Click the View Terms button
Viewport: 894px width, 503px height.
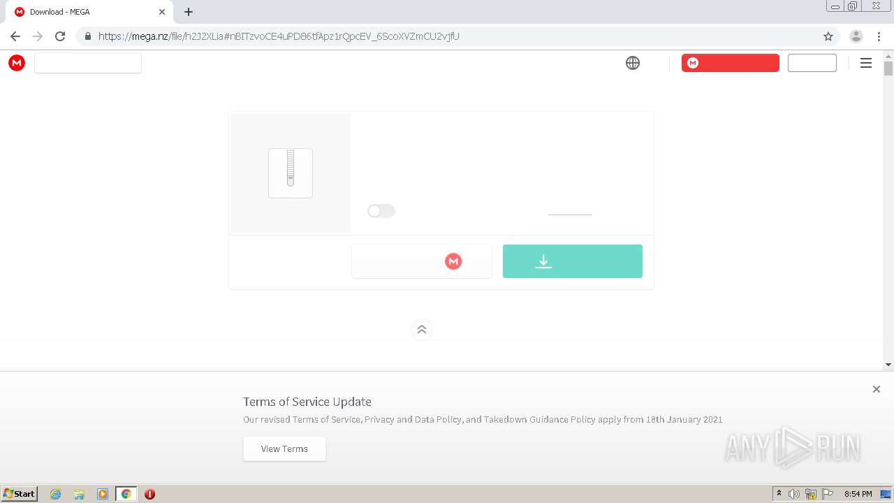pyautogui.click(x=284, y=449)
